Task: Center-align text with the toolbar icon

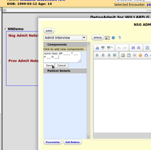Action: coord(103,55)
